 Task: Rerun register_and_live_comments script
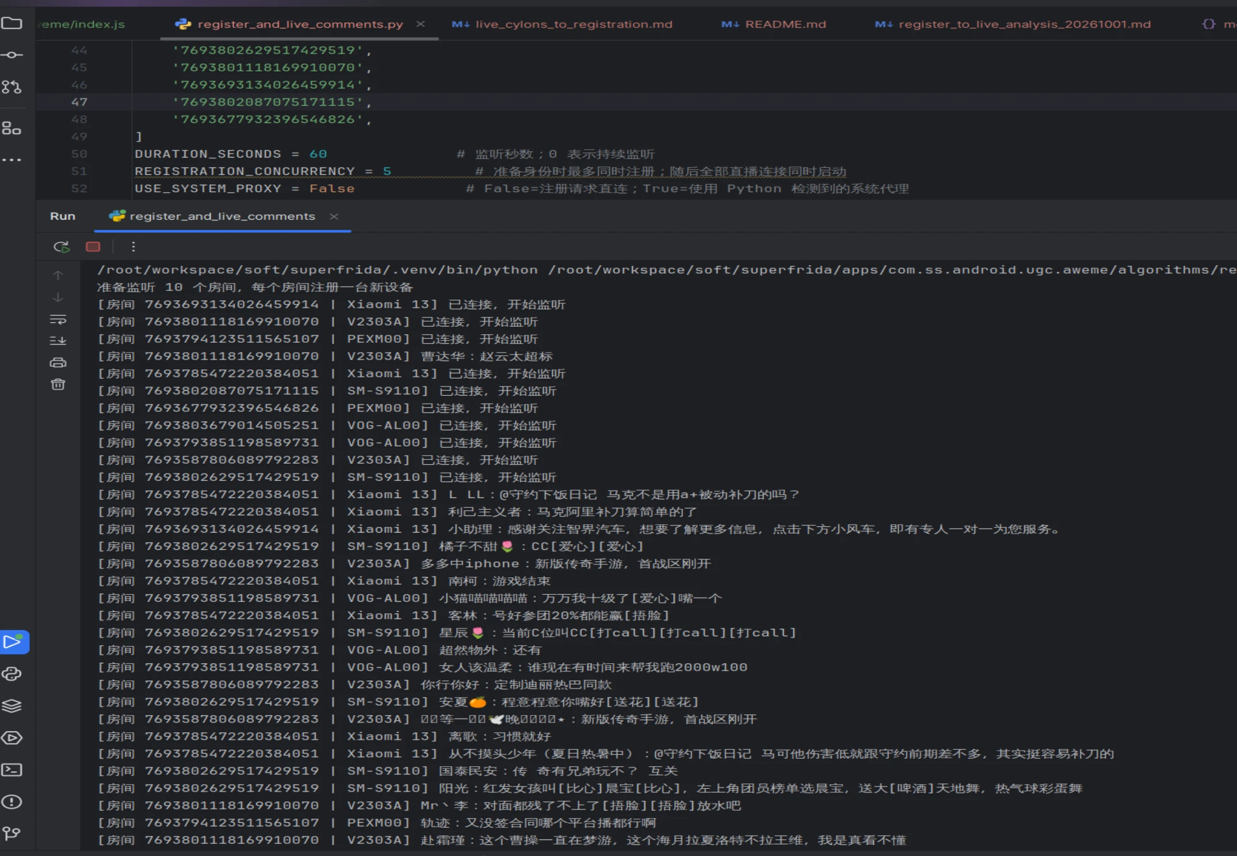(x=62, y=247)
